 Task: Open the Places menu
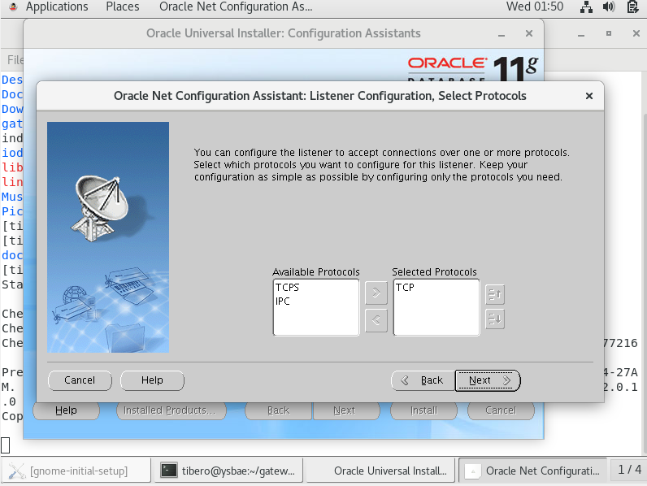123,7
